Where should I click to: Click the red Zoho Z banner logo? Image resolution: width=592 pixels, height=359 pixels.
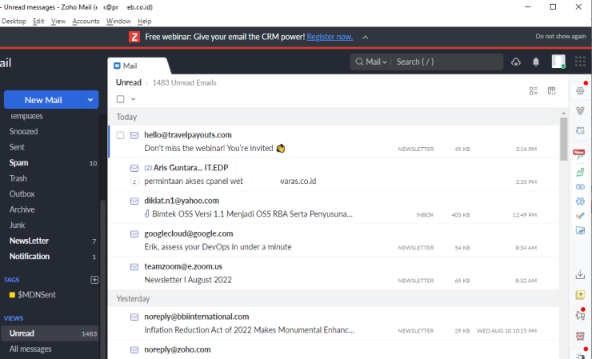[134, 37]
